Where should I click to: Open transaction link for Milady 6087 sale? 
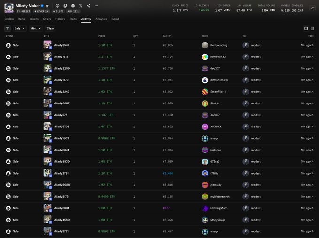coord(307,103)
